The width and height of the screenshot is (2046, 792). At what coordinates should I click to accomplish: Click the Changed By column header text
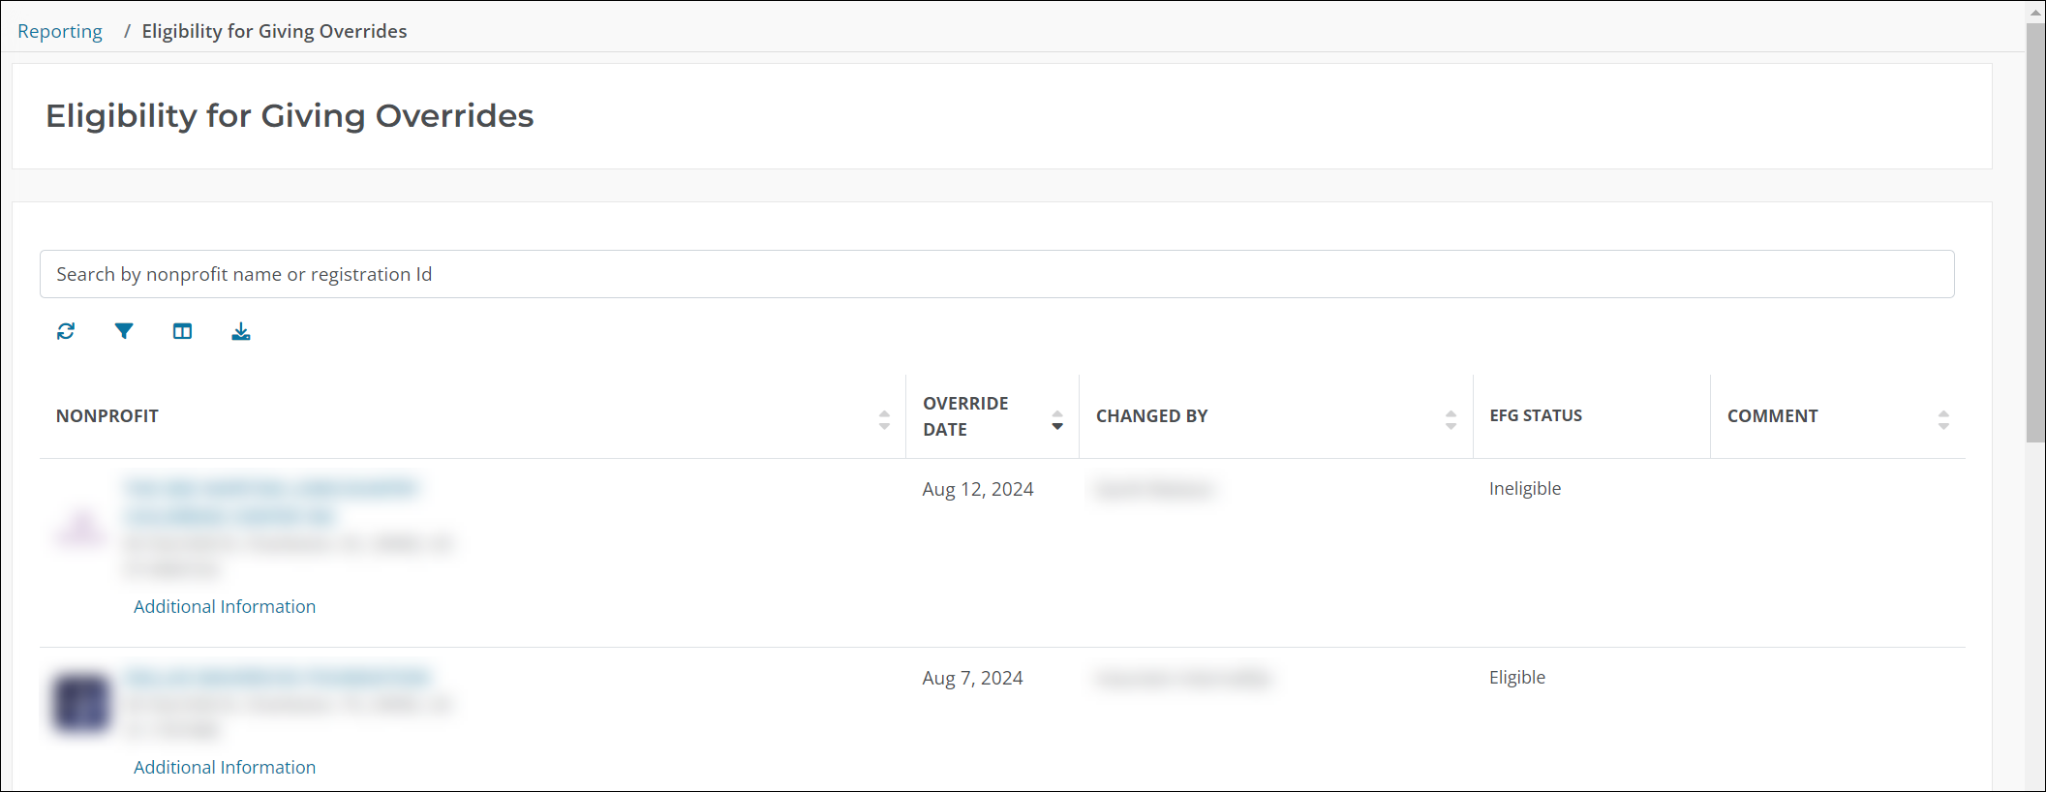point(1151,416)
